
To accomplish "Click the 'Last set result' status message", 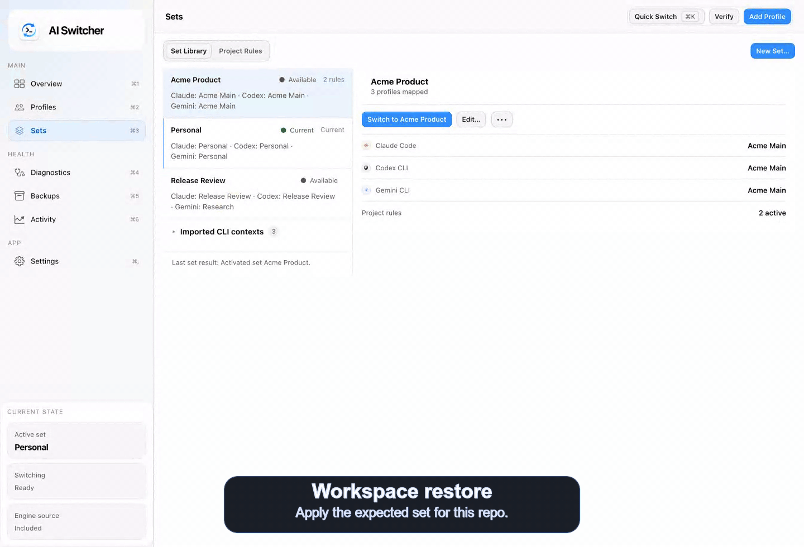I will [x=241, y=262].
